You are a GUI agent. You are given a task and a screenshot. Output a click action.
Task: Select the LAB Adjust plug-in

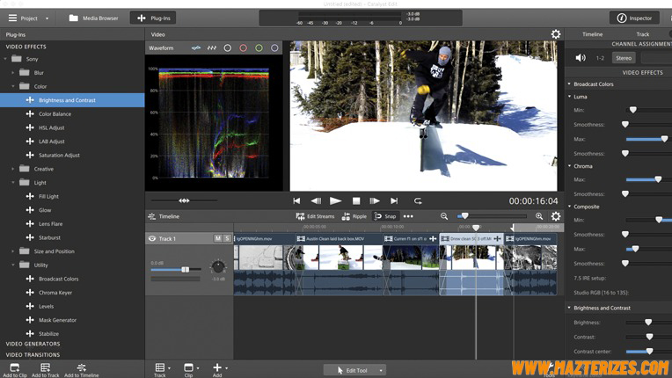pos(51,142)
